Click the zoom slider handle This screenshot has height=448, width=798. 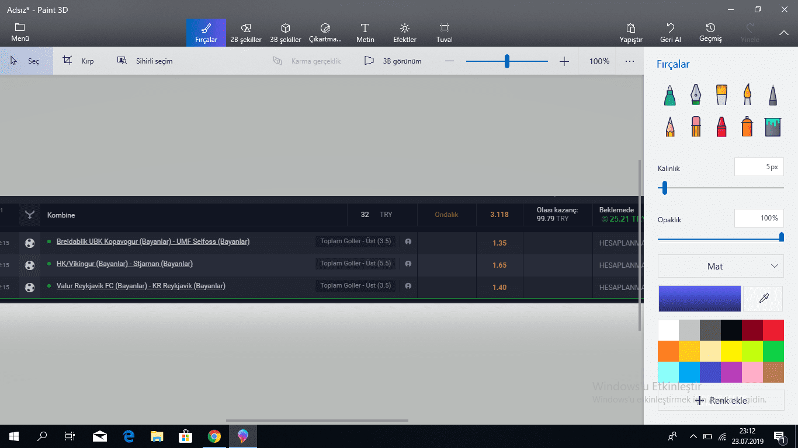coord(507,61)
